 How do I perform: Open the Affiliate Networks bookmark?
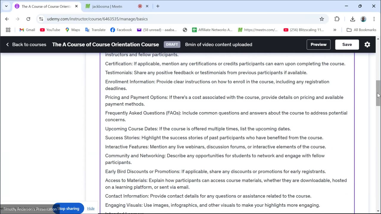coord(212,30)
